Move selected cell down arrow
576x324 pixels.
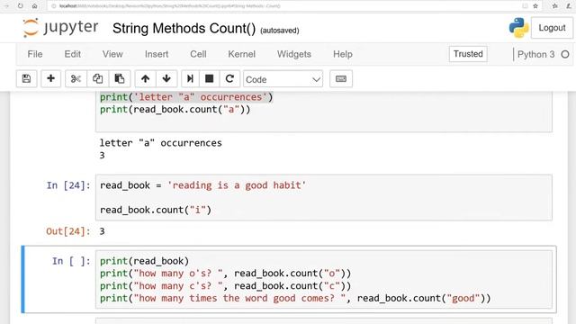pos(166,78)
